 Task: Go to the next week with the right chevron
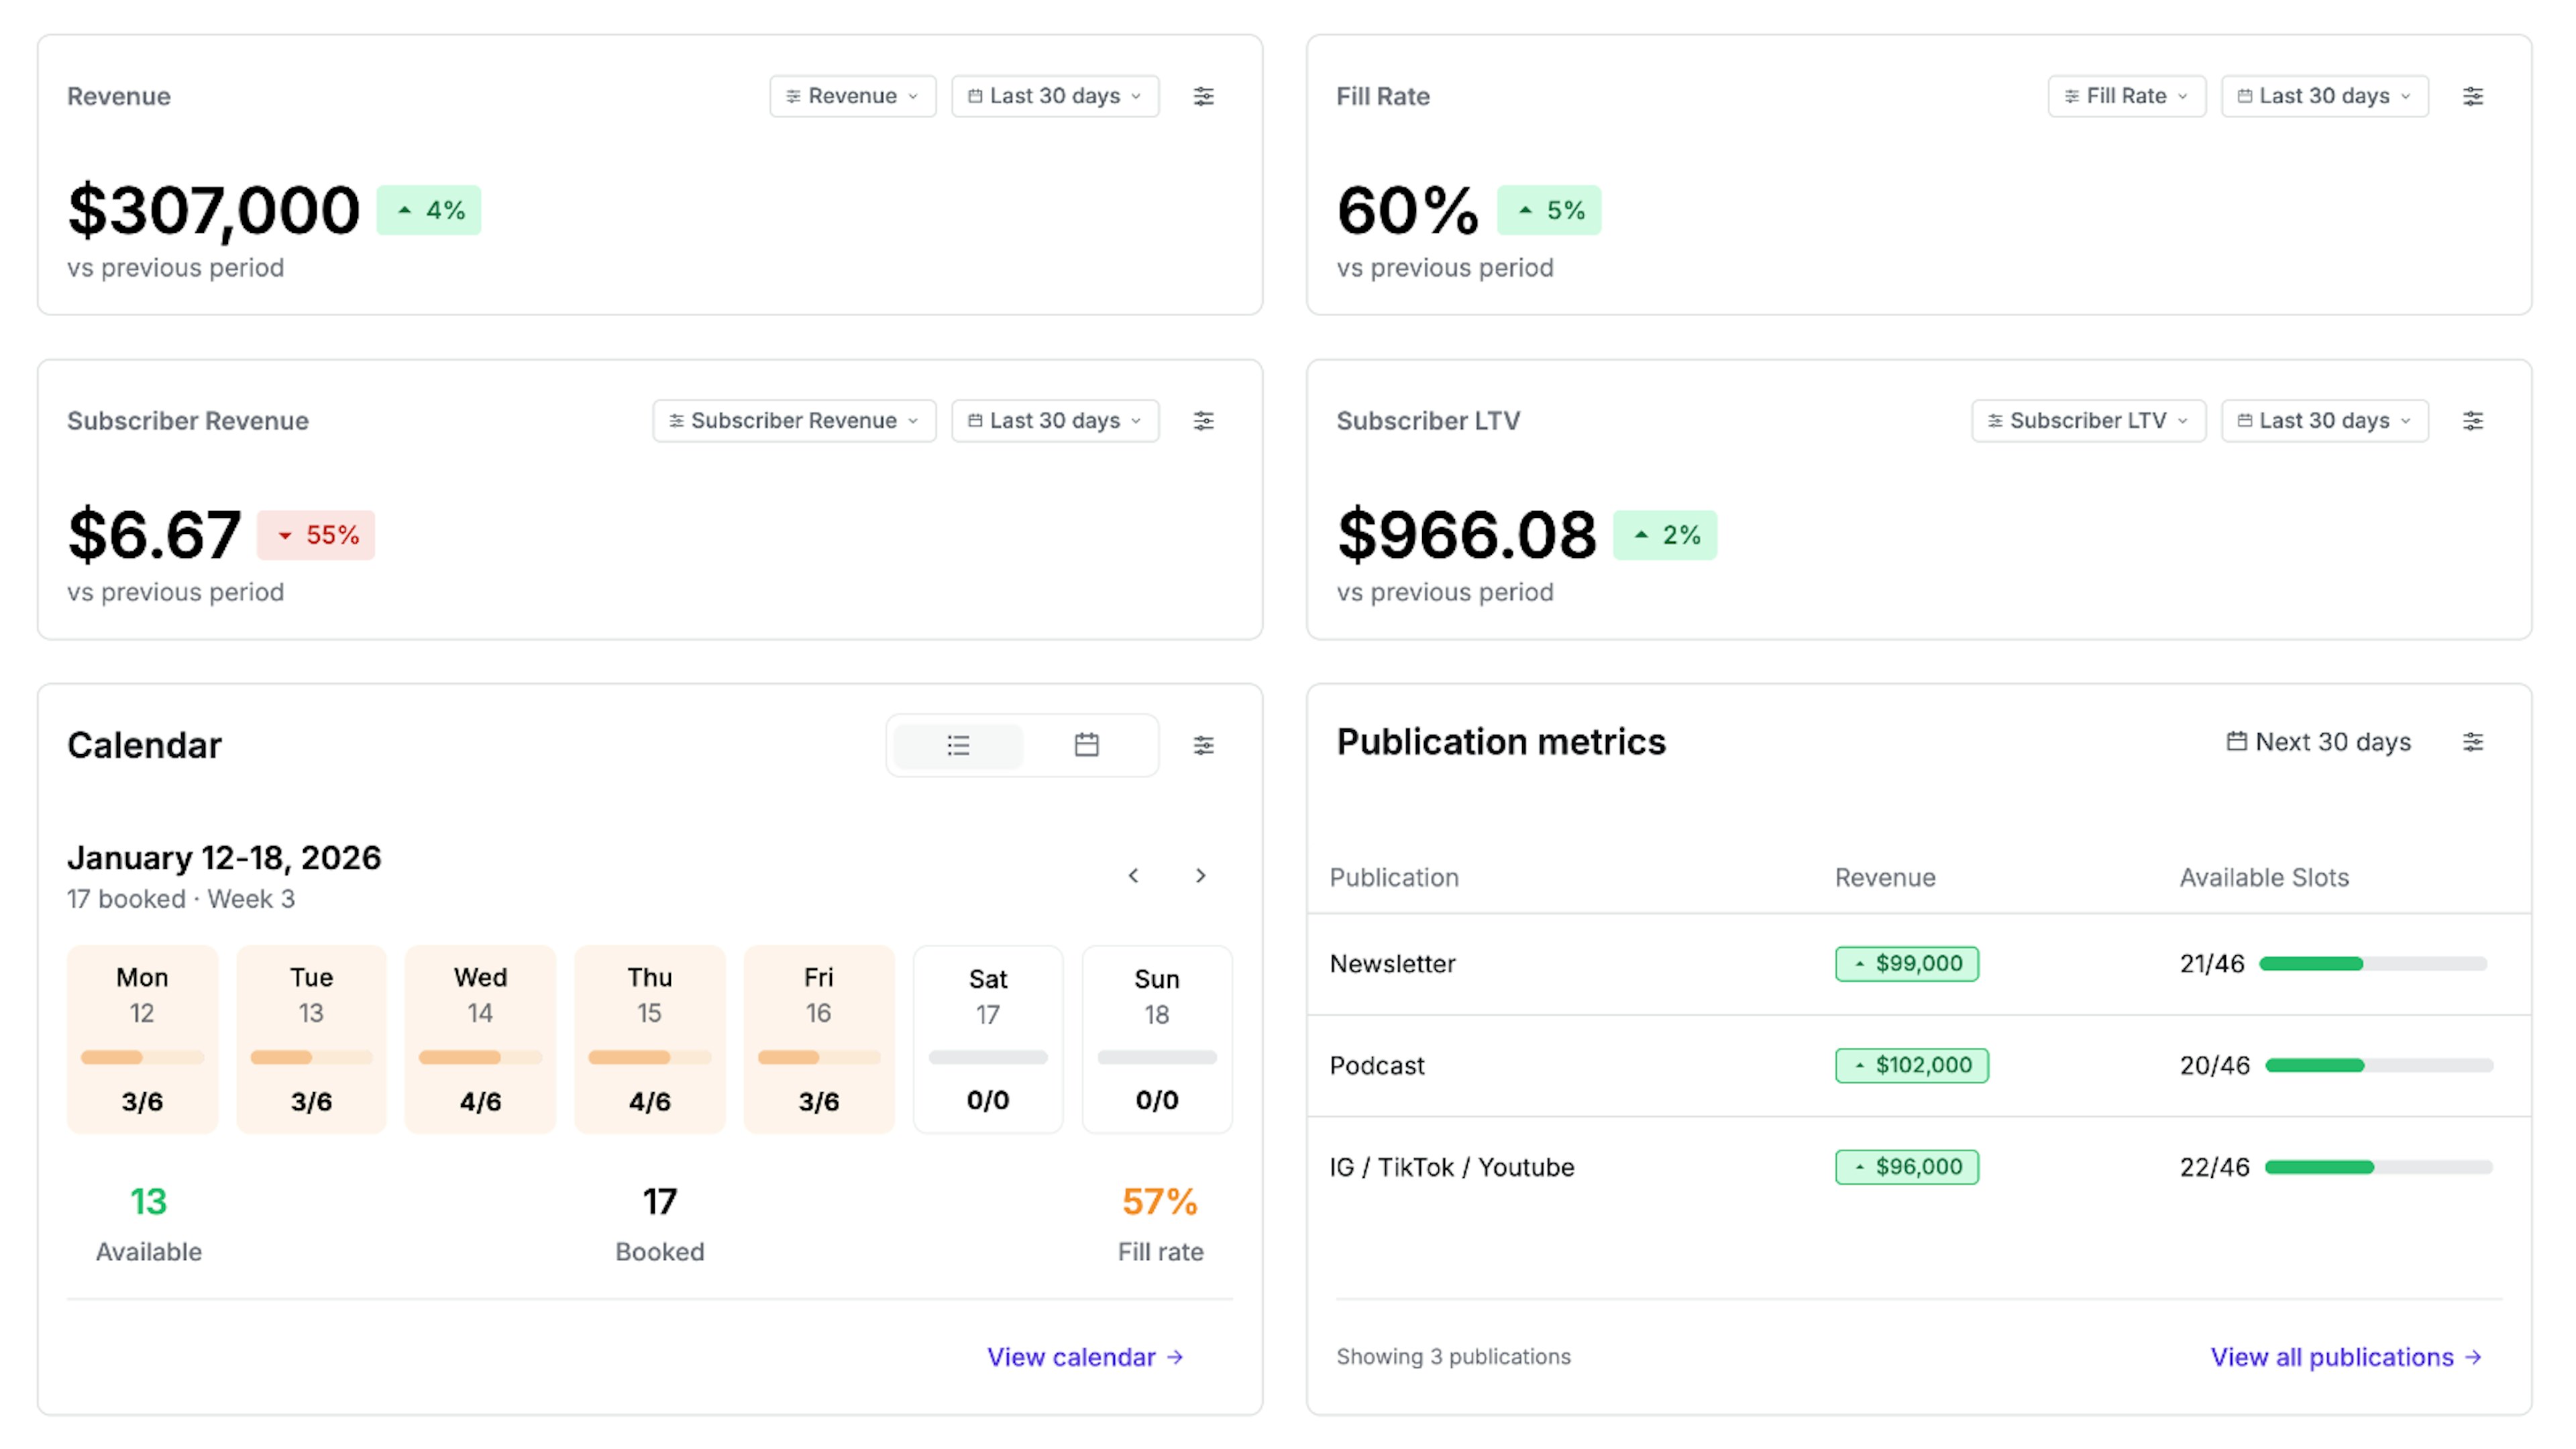[1201, 875]
